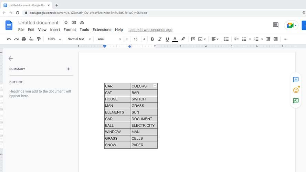Image resolution: width=306 pixels, height=172 pixels.
Task: Open the Normal text style dropdown
Action: click(79, 39)
